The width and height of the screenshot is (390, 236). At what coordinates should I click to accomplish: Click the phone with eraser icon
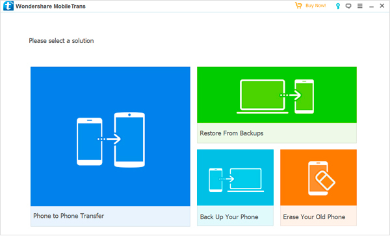tap(321, 178)
